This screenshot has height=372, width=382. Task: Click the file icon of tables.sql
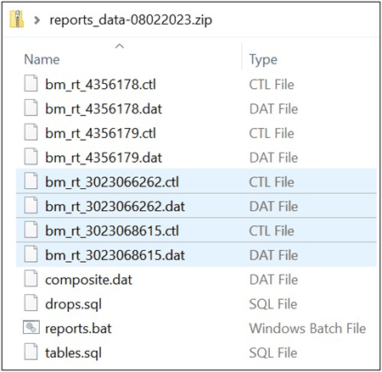[31, 352]
